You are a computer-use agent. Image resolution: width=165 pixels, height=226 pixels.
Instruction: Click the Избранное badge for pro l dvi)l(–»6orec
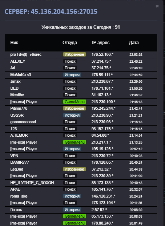(75, 54)
